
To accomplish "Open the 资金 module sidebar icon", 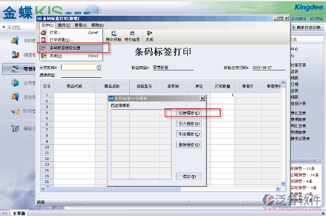I will tap(15, 97).
